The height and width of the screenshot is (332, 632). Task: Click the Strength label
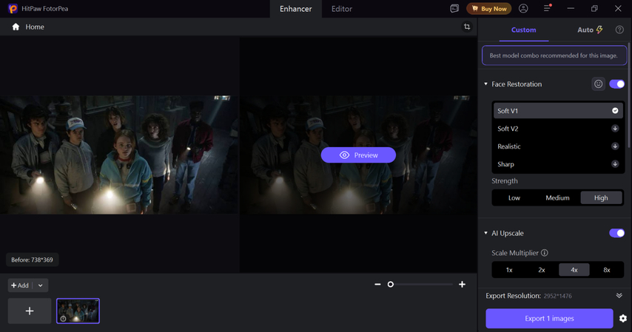504,181
